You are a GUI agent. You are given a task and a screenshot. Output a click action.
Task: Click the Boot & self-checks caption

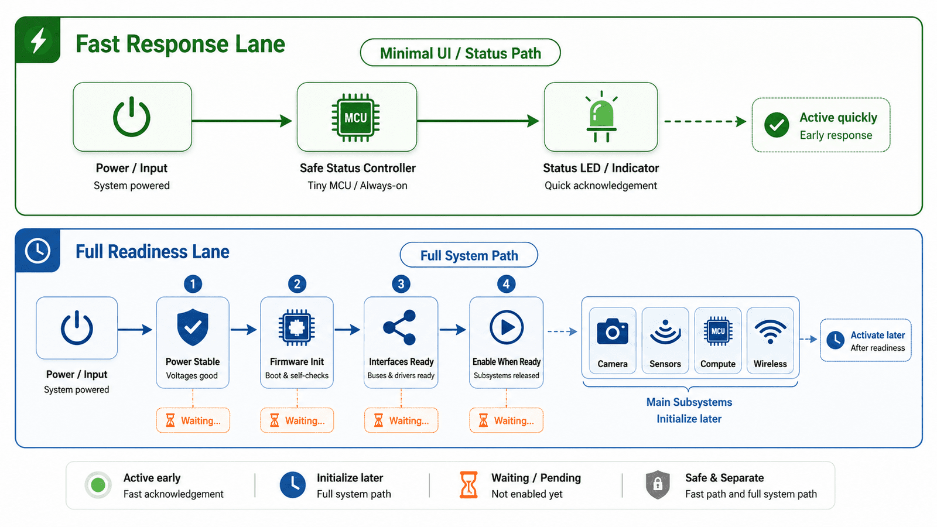[x=297, y=376]
